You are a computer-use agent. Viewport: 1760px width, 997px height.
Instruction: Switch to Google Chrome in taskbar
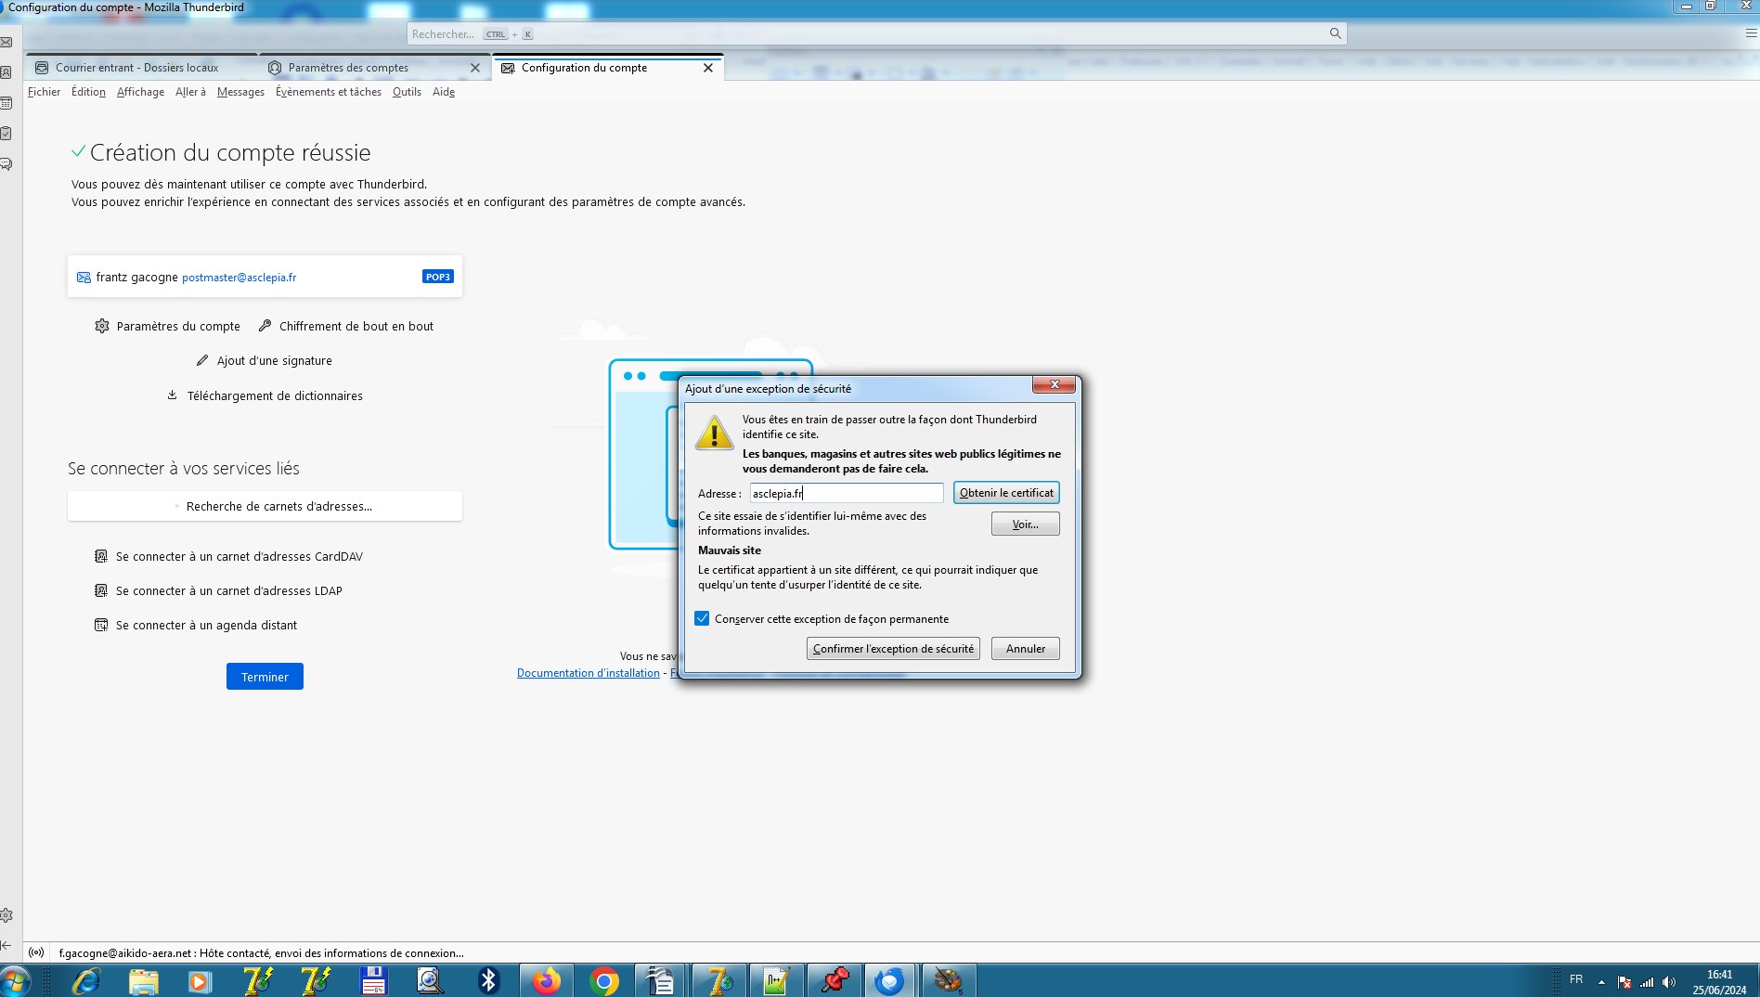point(604,981)
